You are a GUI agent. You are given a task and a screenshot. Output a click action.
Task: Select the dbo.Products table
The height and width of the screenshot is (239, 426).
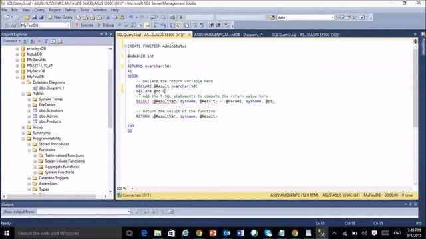(50, 121)
